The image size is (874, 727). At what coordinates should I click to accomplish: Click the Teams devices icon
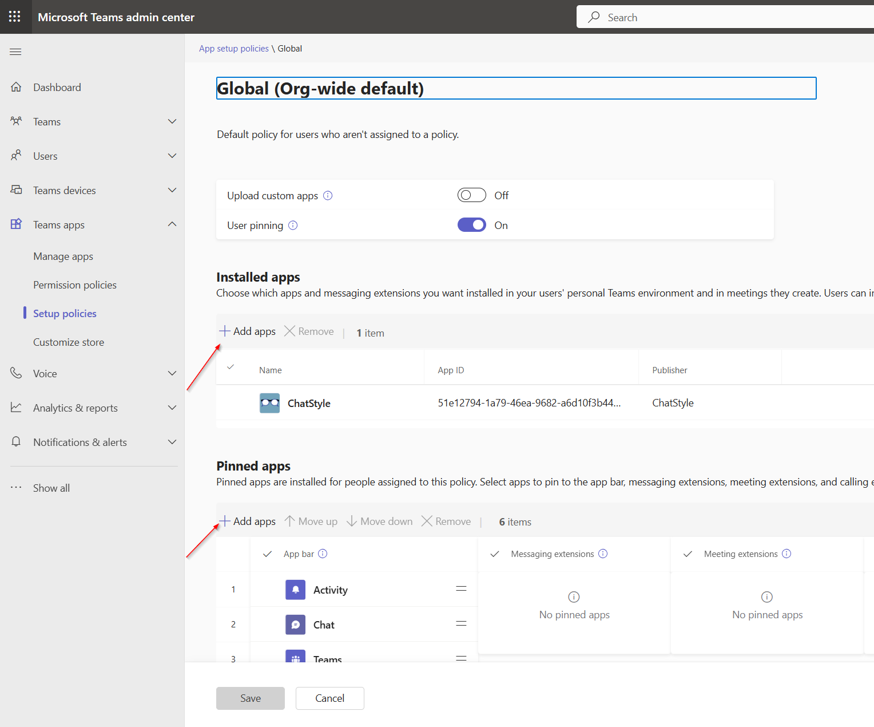(x=16, y=190)
